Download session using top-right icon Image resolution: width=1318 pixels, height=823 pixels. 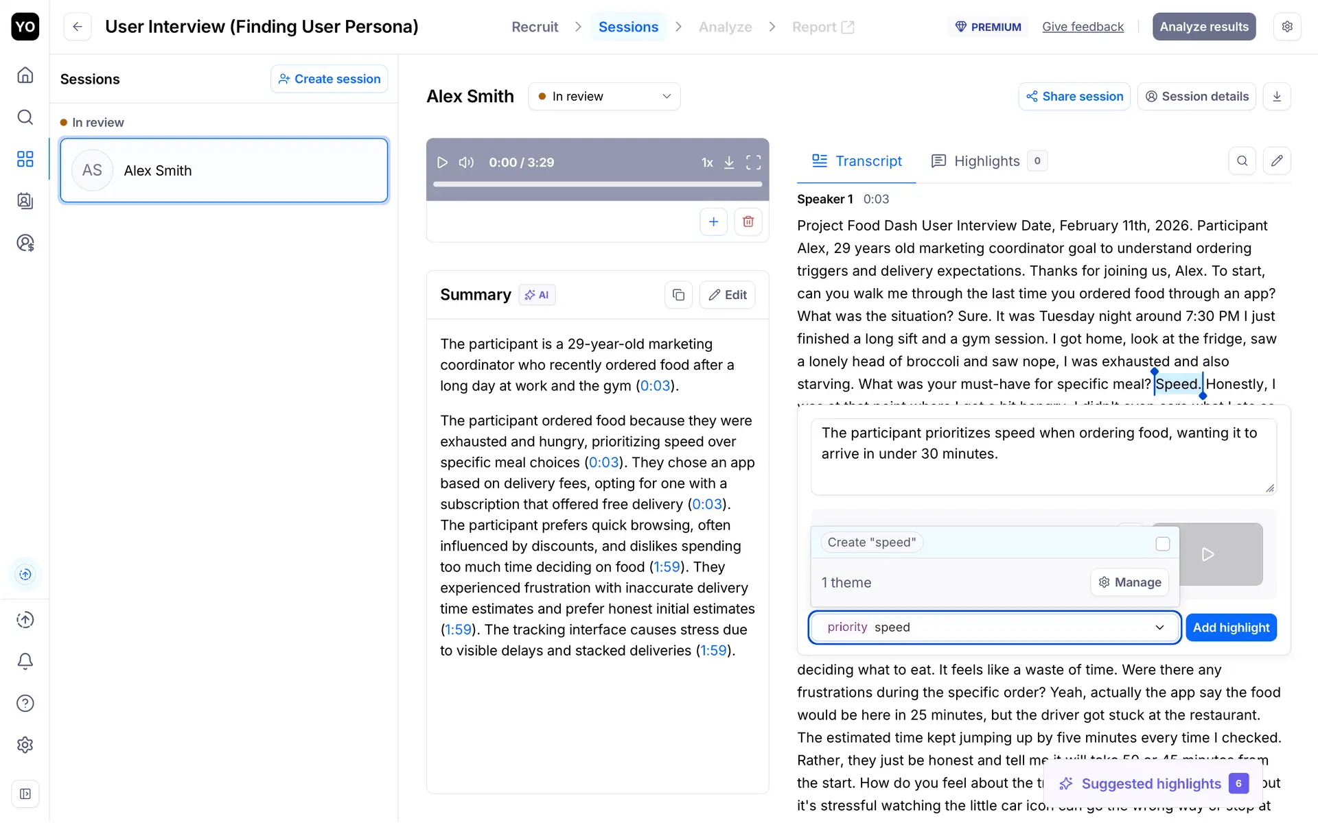click(x=1276, y=97)
